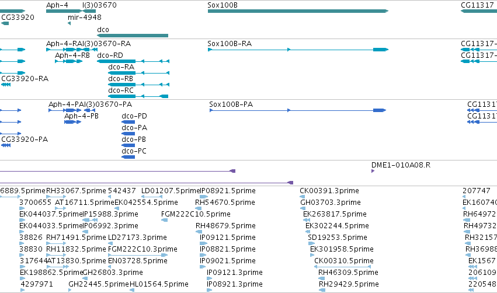
Task: Click the CG11317 gene label
Action: [x=477, y=5]
